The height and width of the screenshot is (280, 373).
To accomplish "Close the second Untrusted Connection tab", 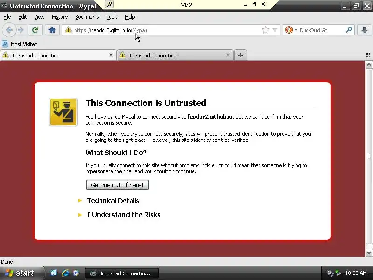I will coord(228,55).
